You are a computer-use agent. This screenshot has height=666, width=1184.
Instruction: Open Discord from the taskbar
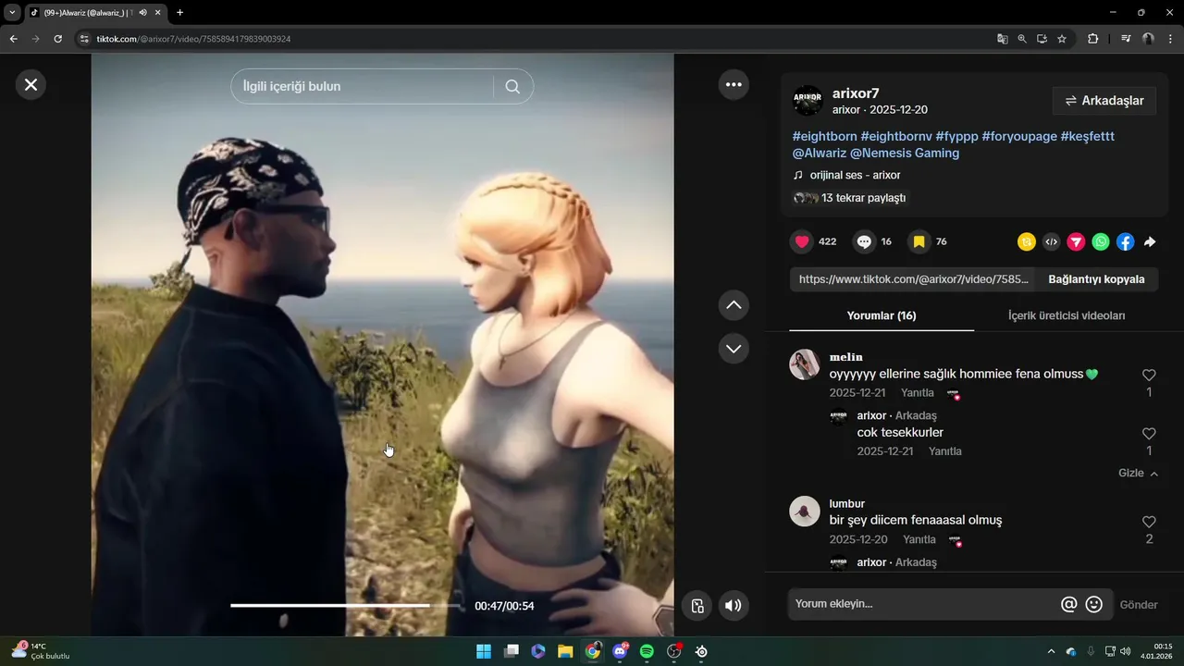pyautogui.click(x=620, y=651)
